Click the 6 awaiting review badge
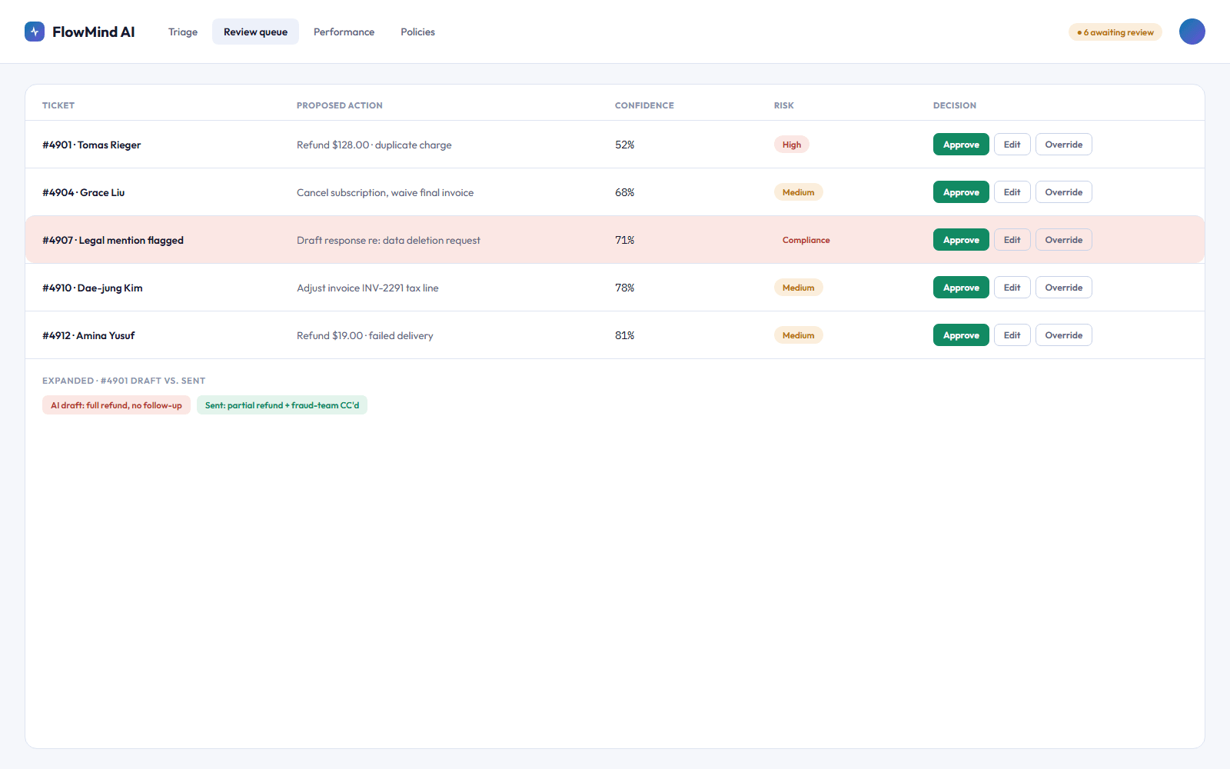1230x769 pixels. coord(1115,32)
